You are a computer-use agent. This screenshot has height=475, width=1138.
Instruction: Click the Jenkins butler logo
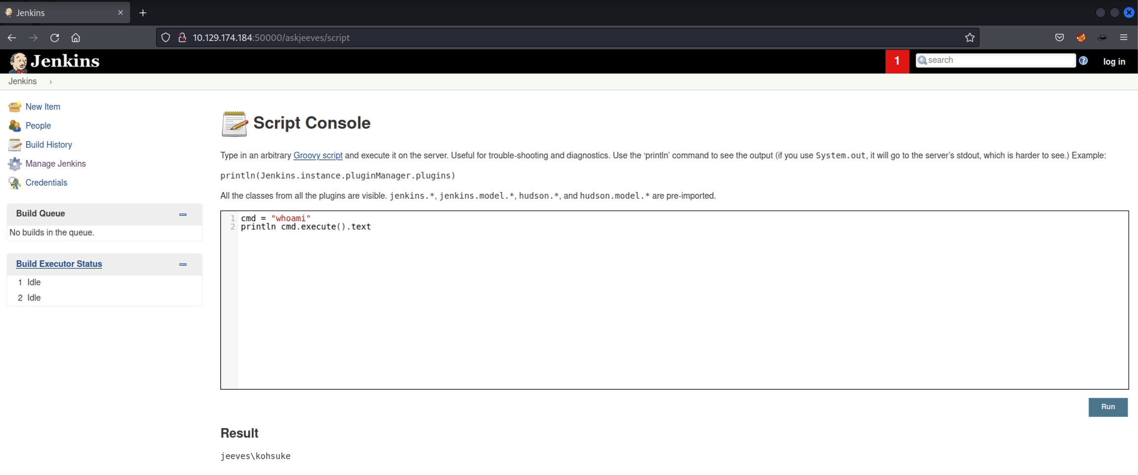[x=19, y=62]
